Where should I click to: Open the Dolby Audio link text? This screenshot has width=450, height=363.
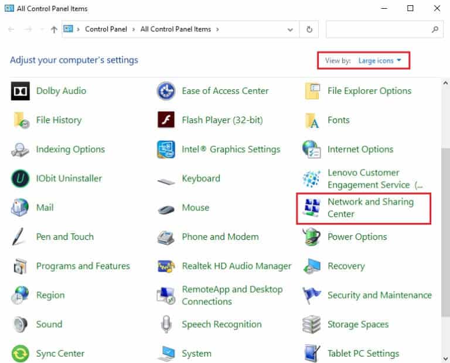click(x=61, y=91)
